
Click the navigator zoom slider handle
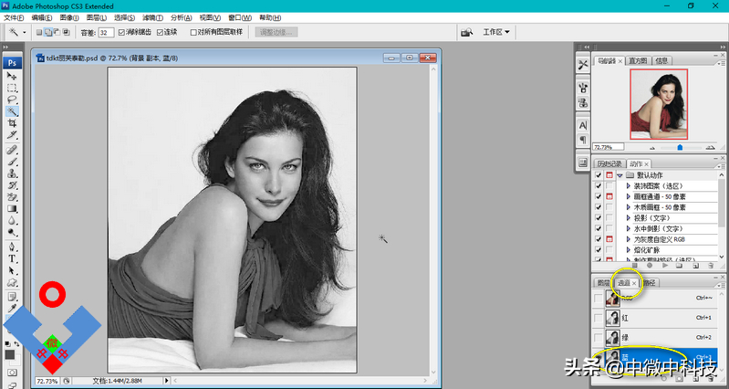click(x=679, y=146)
